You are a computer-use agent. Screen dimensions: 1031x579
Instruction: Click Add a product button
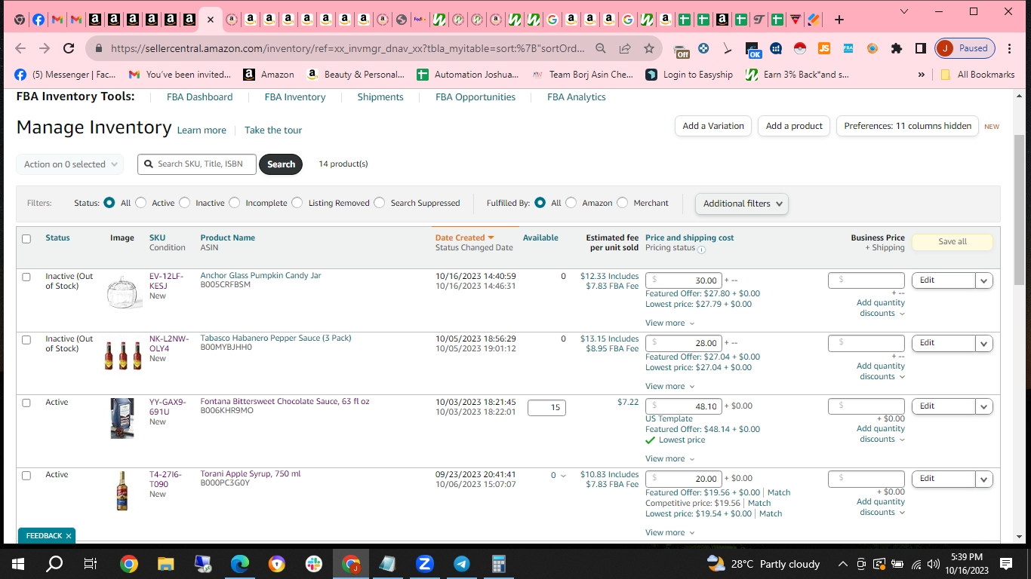[x=794, y=126]
